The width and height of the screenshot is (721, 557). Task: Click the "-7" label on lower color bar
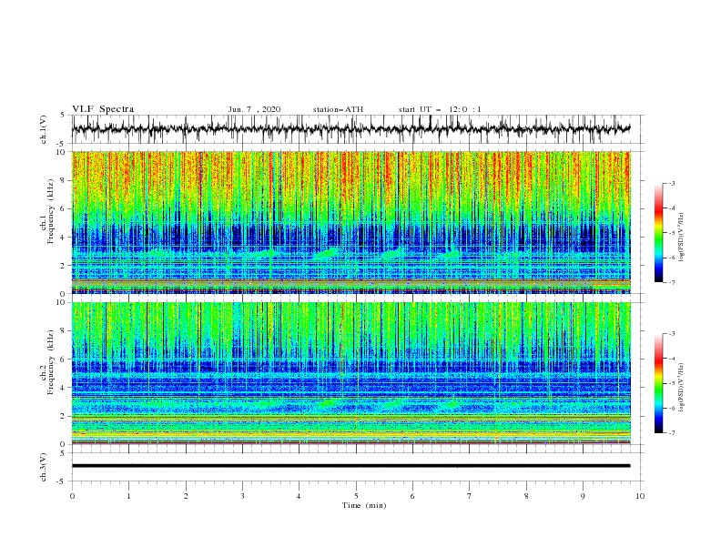pyautogui.click(x=671, y=433)
